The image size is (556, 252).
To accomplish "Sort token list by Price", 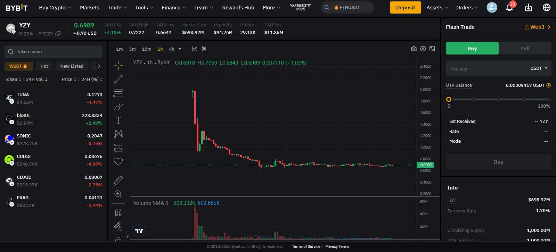I will tap(69, 79).
